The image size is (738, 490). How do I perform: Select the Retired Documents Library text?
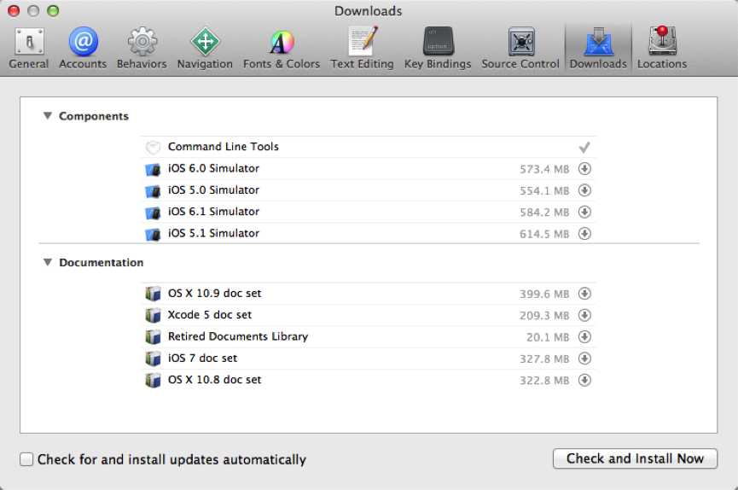238,336
